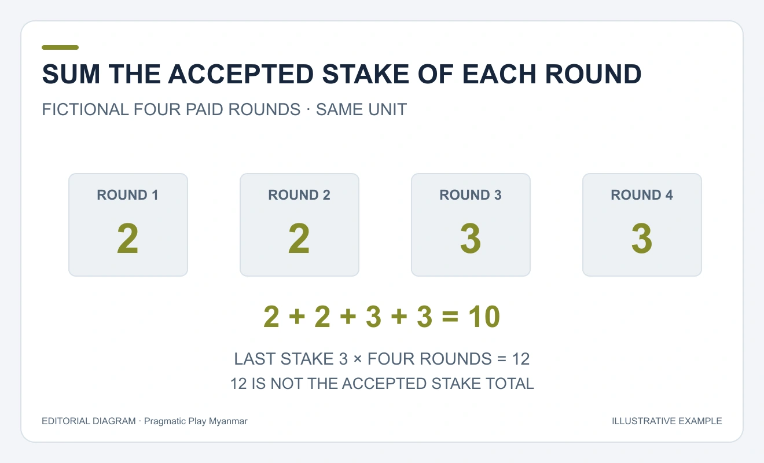Screen dimensions: 764x463
Task: Click the result "10" in the equation
Action: pyautogui.click(x=484, y=317)
